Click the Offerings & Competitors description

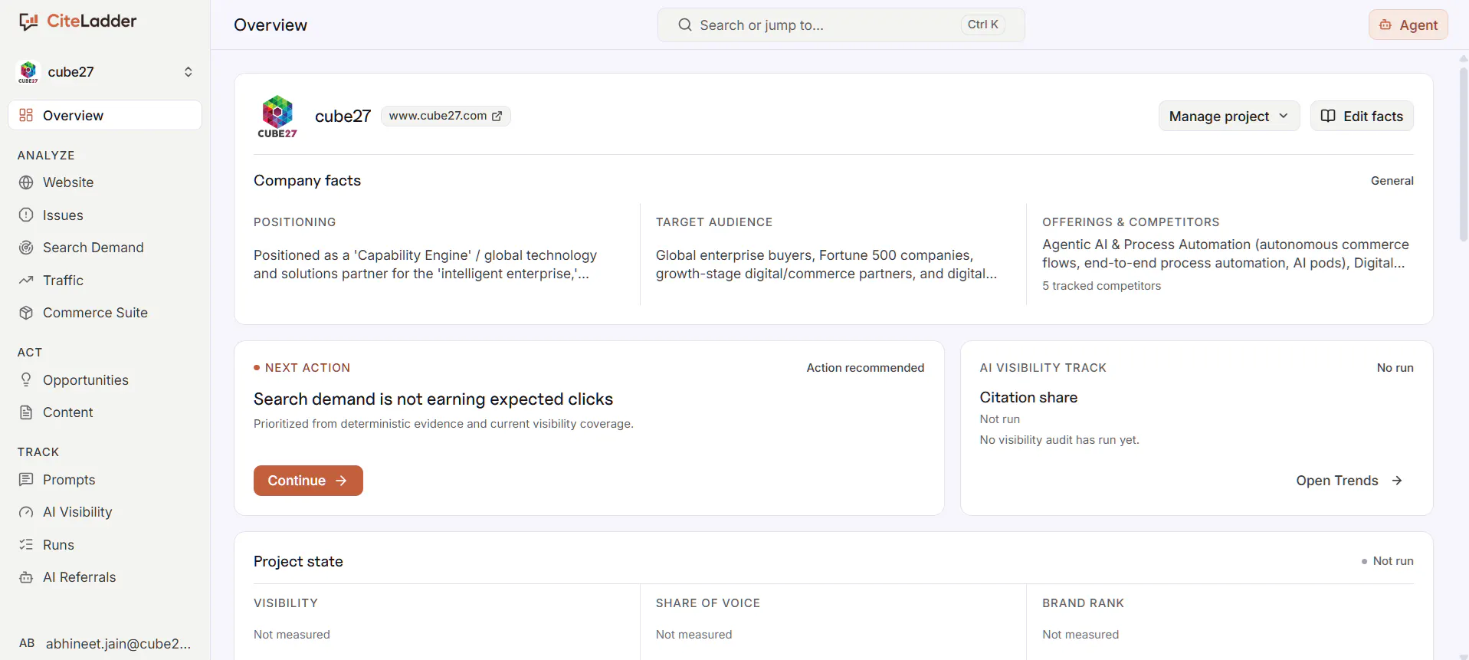(x=1225, y=254)
